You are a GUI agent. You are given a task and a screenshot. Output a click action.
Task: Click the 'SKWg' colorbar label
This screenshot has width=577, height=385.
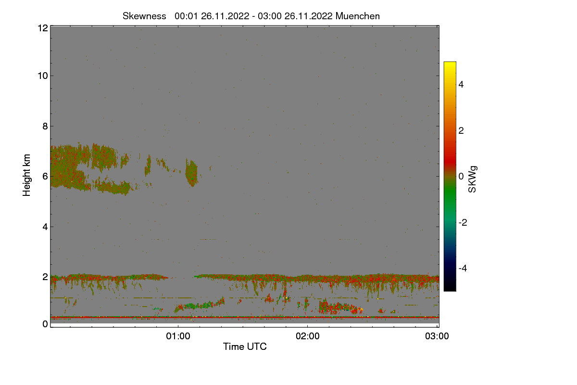(x=473, y=180)
